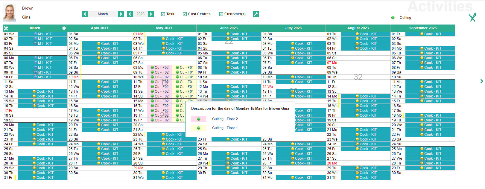
Task: Select Cook - KIT on July 03 Mo
Action: coord(301,44)
